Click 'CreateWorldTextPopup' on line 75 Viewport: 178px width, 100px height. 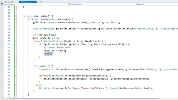tap(66, 88)
